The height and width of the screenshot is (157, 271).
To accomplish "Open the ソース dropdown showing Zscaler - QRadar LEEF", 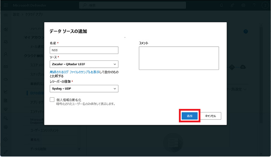I will point(84,64).
